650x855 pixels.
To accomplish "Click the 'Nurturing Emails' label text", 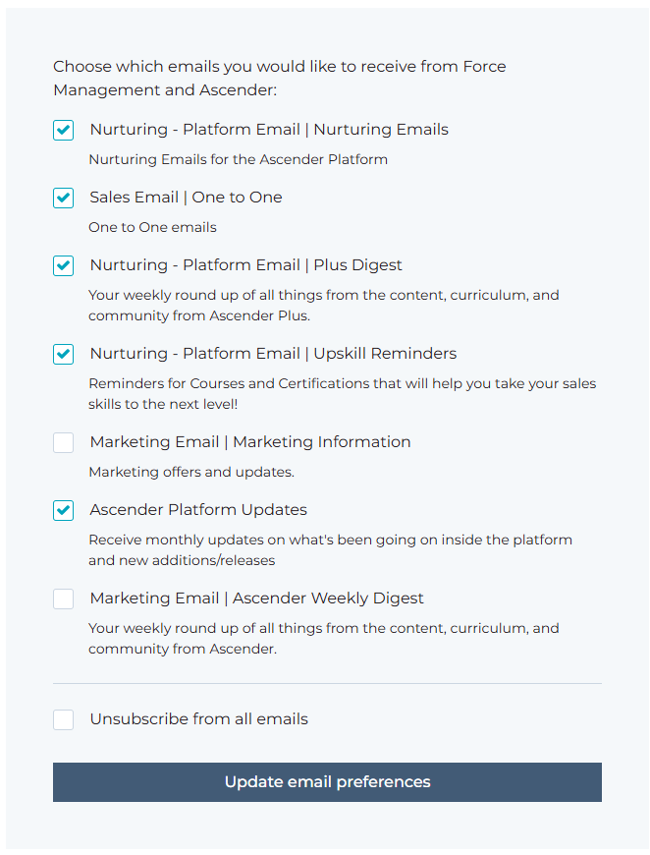I will 269,130.
